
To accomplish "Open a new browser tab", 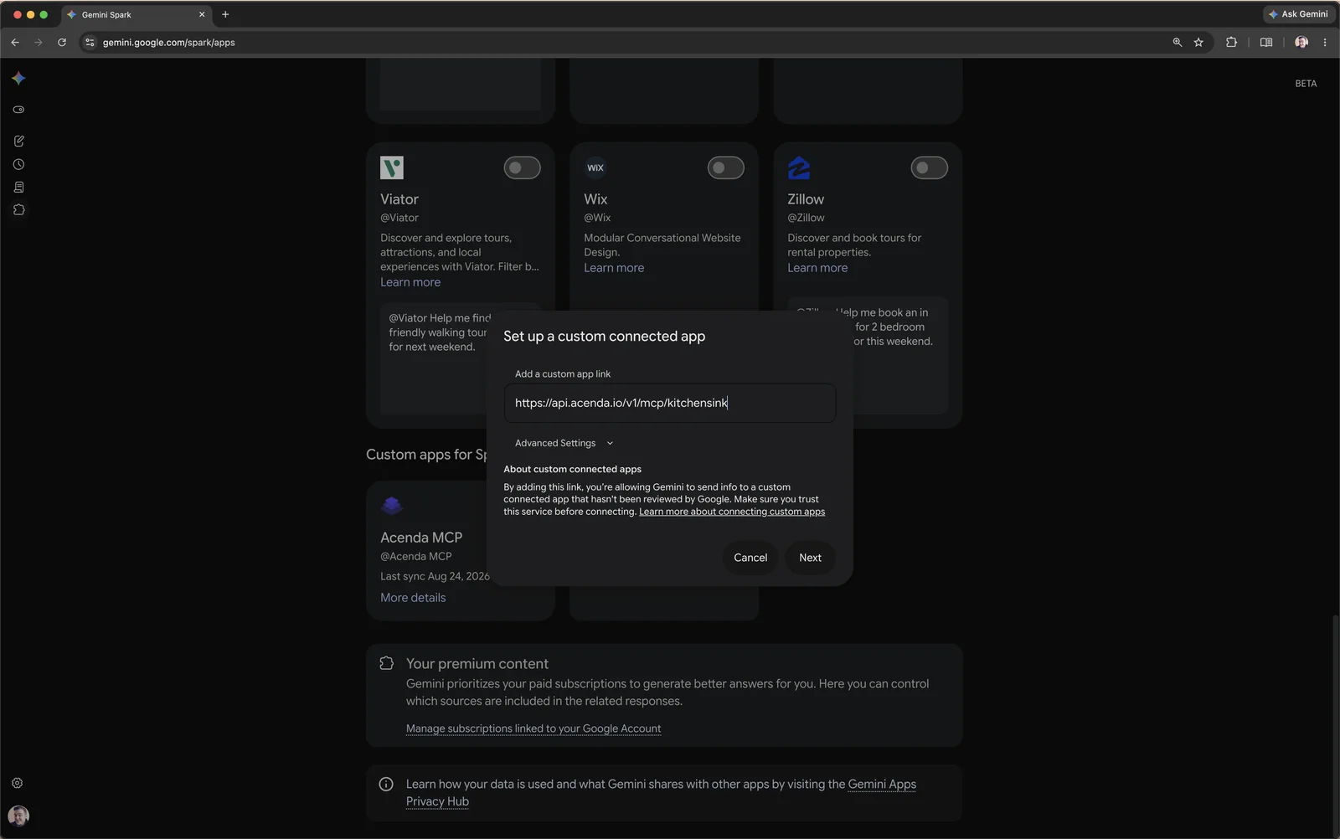I will [x=225, y=14].
